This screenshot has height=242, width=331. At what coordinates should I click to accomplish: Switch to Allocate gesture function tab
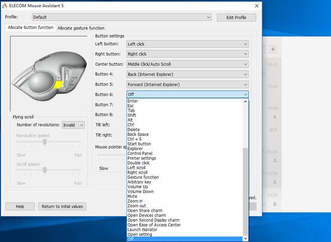tap(81, 28)
